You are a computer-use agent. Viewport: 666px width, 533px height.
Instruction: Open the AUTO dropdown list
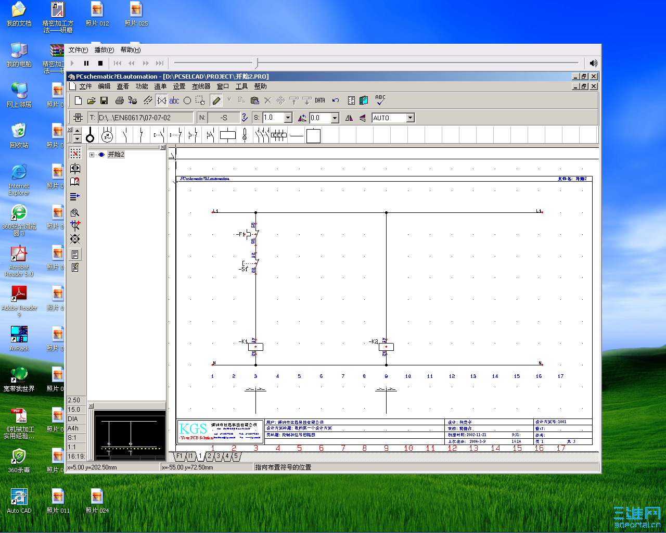[411, 118]
